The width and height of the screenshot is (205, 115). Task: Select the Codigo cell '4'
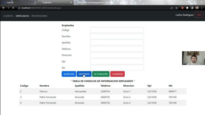click(x=20, y=103)
